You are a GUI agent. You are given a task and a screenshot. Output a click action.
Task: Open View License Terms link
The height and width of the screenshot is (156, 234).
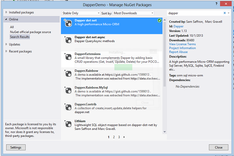tap(183, 44)
